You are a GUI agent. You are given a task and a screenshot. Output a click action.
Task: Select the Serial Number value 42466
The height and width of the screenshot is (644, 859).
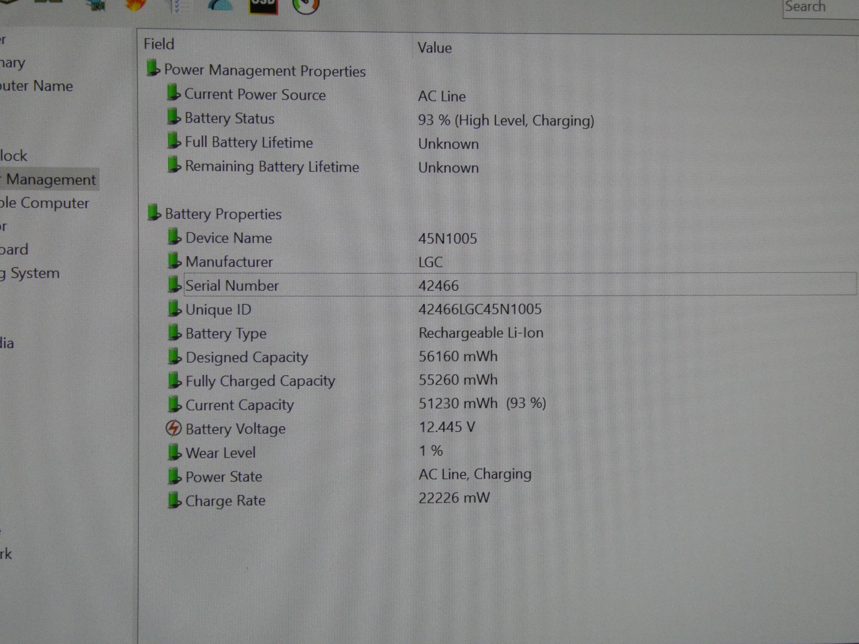[x=438, y=286]
